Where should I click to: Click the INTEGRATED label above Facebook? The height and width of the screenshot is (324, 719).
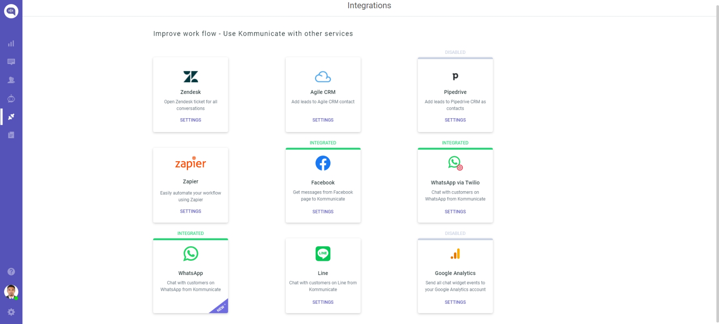coord(323,143)
